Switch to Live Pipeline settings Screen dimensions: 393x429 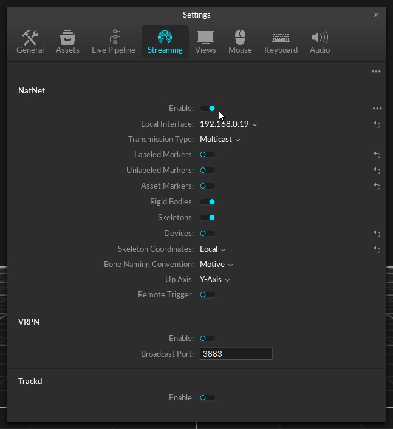tap(114, 42)
